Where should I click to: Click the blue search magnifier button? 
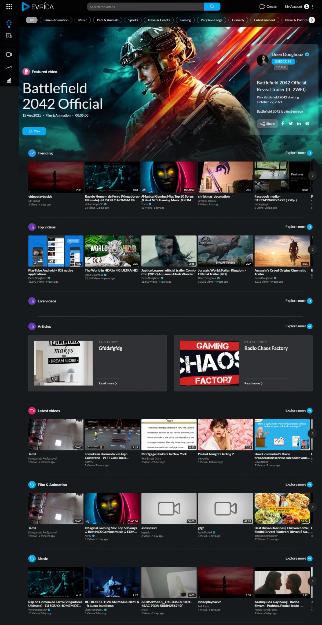click(212, 7)
